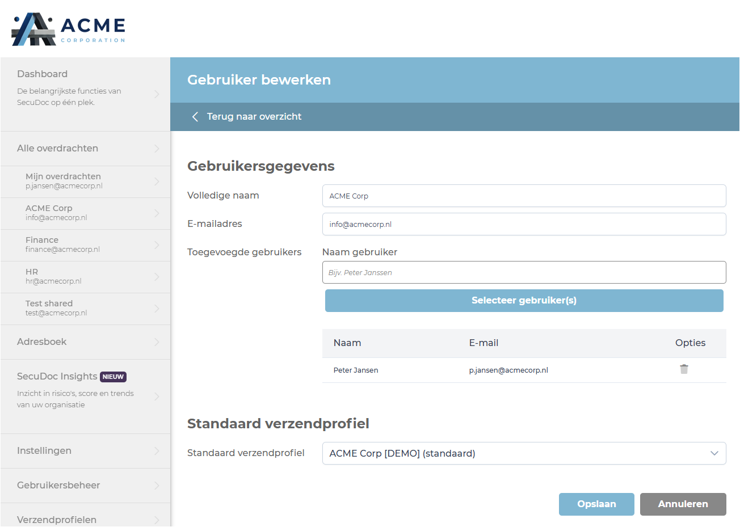
Task: Click the Peter Jansen name cell
Action: pos(356,370)
